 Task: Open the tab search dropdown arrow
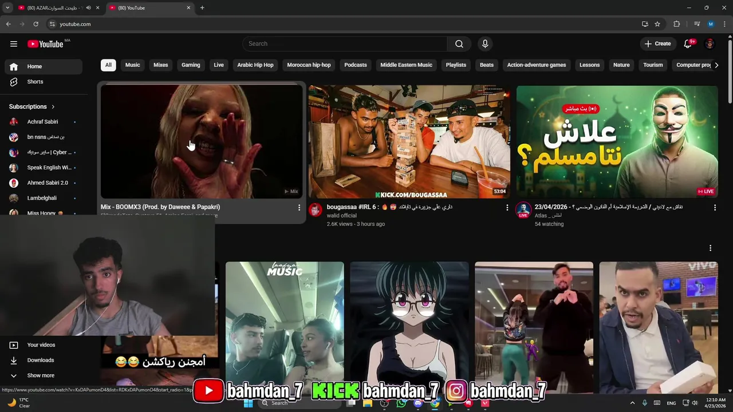tap(7, 8)
